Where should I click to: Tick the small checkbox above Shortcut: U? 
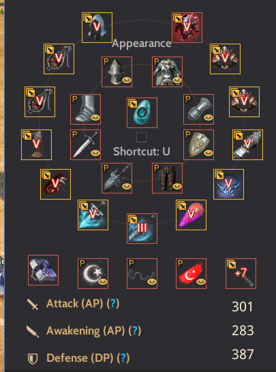pos(142,138)
